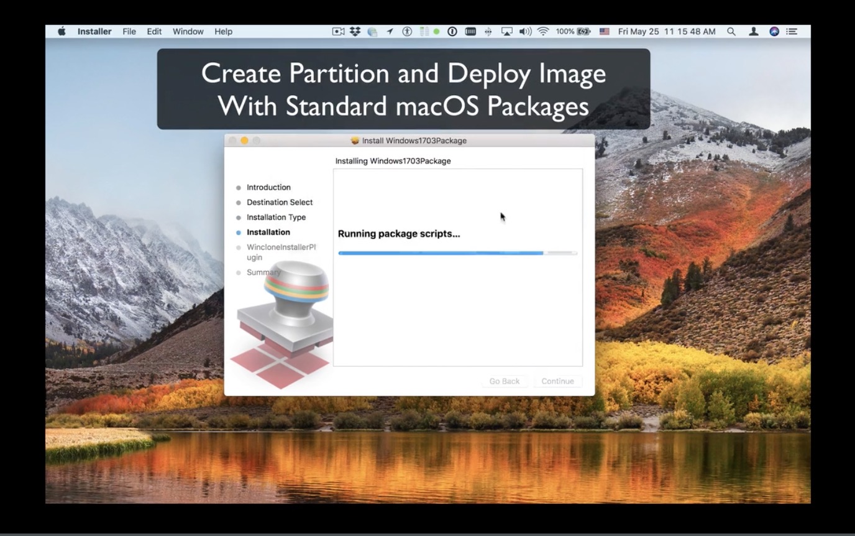855x536 pixels.
Task: Click the package icon in window title
Action: [355, 141]
